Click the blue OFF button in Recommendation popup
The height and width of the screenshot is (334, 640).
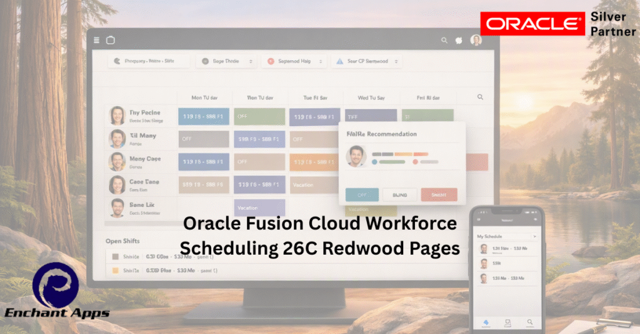coord(362,195)
